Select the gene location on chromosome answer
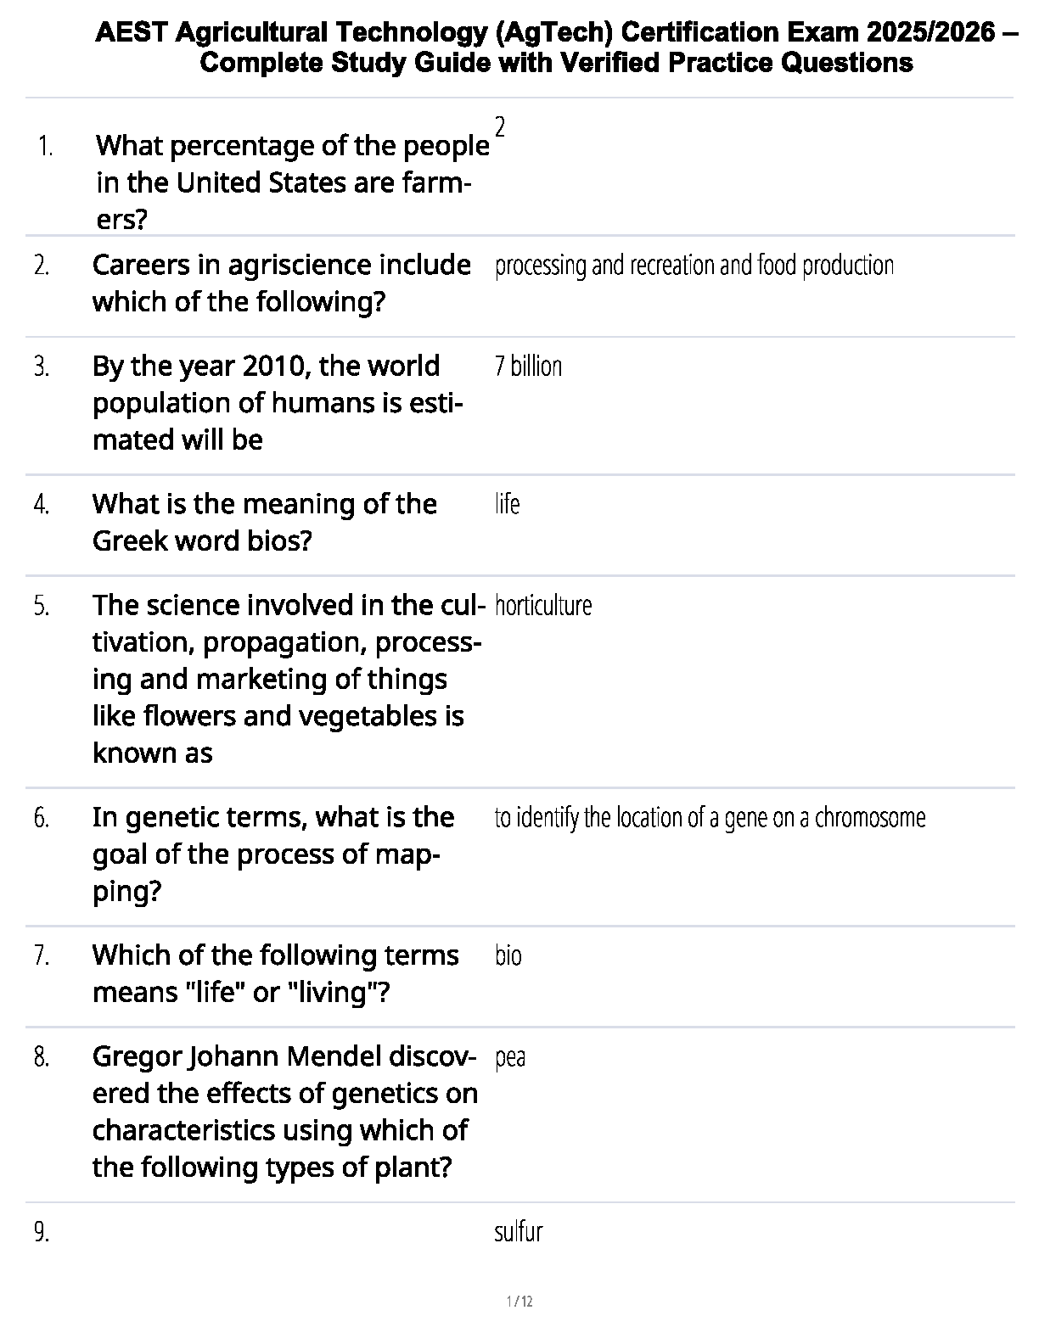This screenshot has height=1344, width=1039. (x=710, y=818)
